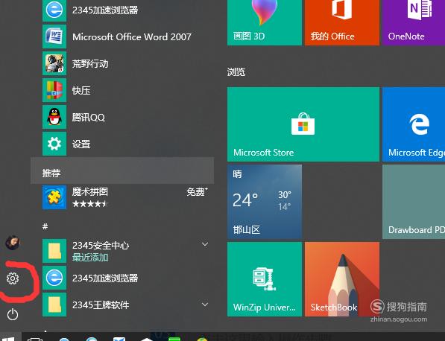The width and height of the screenshot is (445, 341).
Task: Expand the 2345王牌软件 folder chevron
Action: [x=205, y=305]
